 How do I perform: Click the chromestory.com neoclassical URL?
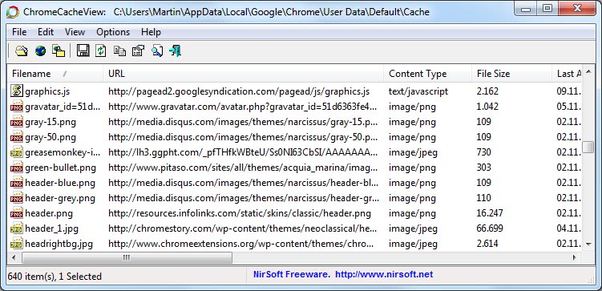243,228
